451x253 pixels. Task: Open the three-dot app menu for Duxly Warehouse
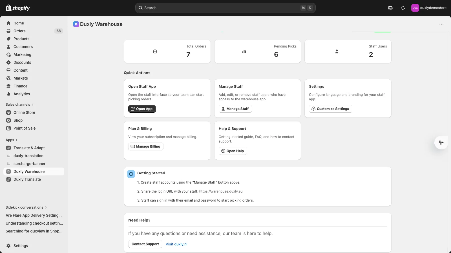[441, 24]
